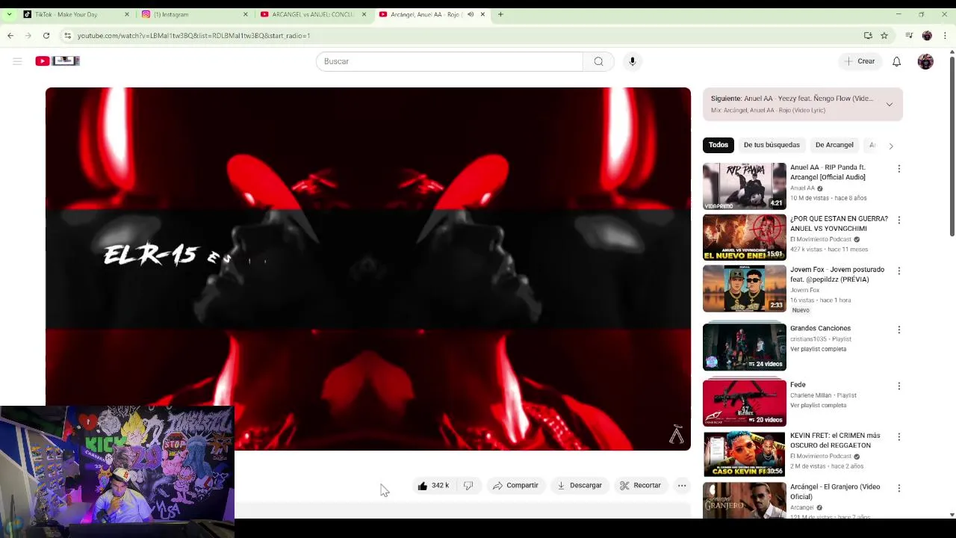Mute the playing tab via its speaker icon
Viewport: 956px width, 538px height.
click(471, 14)
